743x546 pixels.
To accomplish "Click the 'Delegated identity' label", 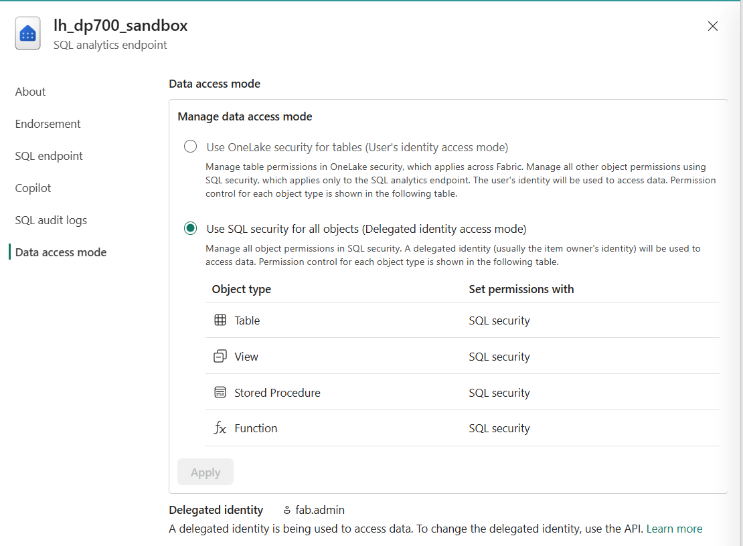I will point(216,510).
